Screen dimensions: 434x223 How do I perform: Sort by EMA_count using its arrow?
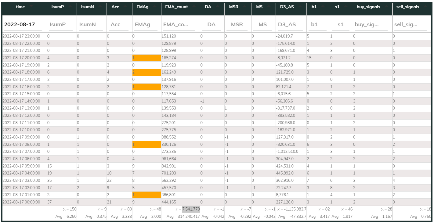click(193, 7)
